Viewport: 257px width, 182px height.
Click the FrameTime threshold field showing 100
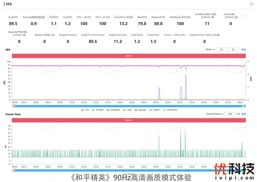click(230, 114)
